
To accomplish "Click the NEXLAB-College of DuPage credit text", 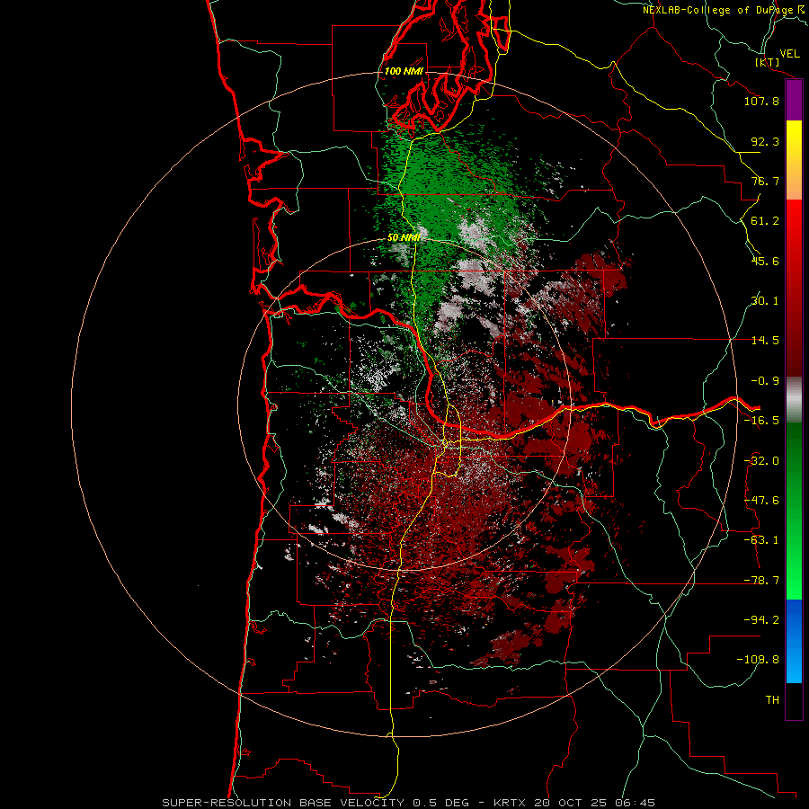I will [725, 10].
